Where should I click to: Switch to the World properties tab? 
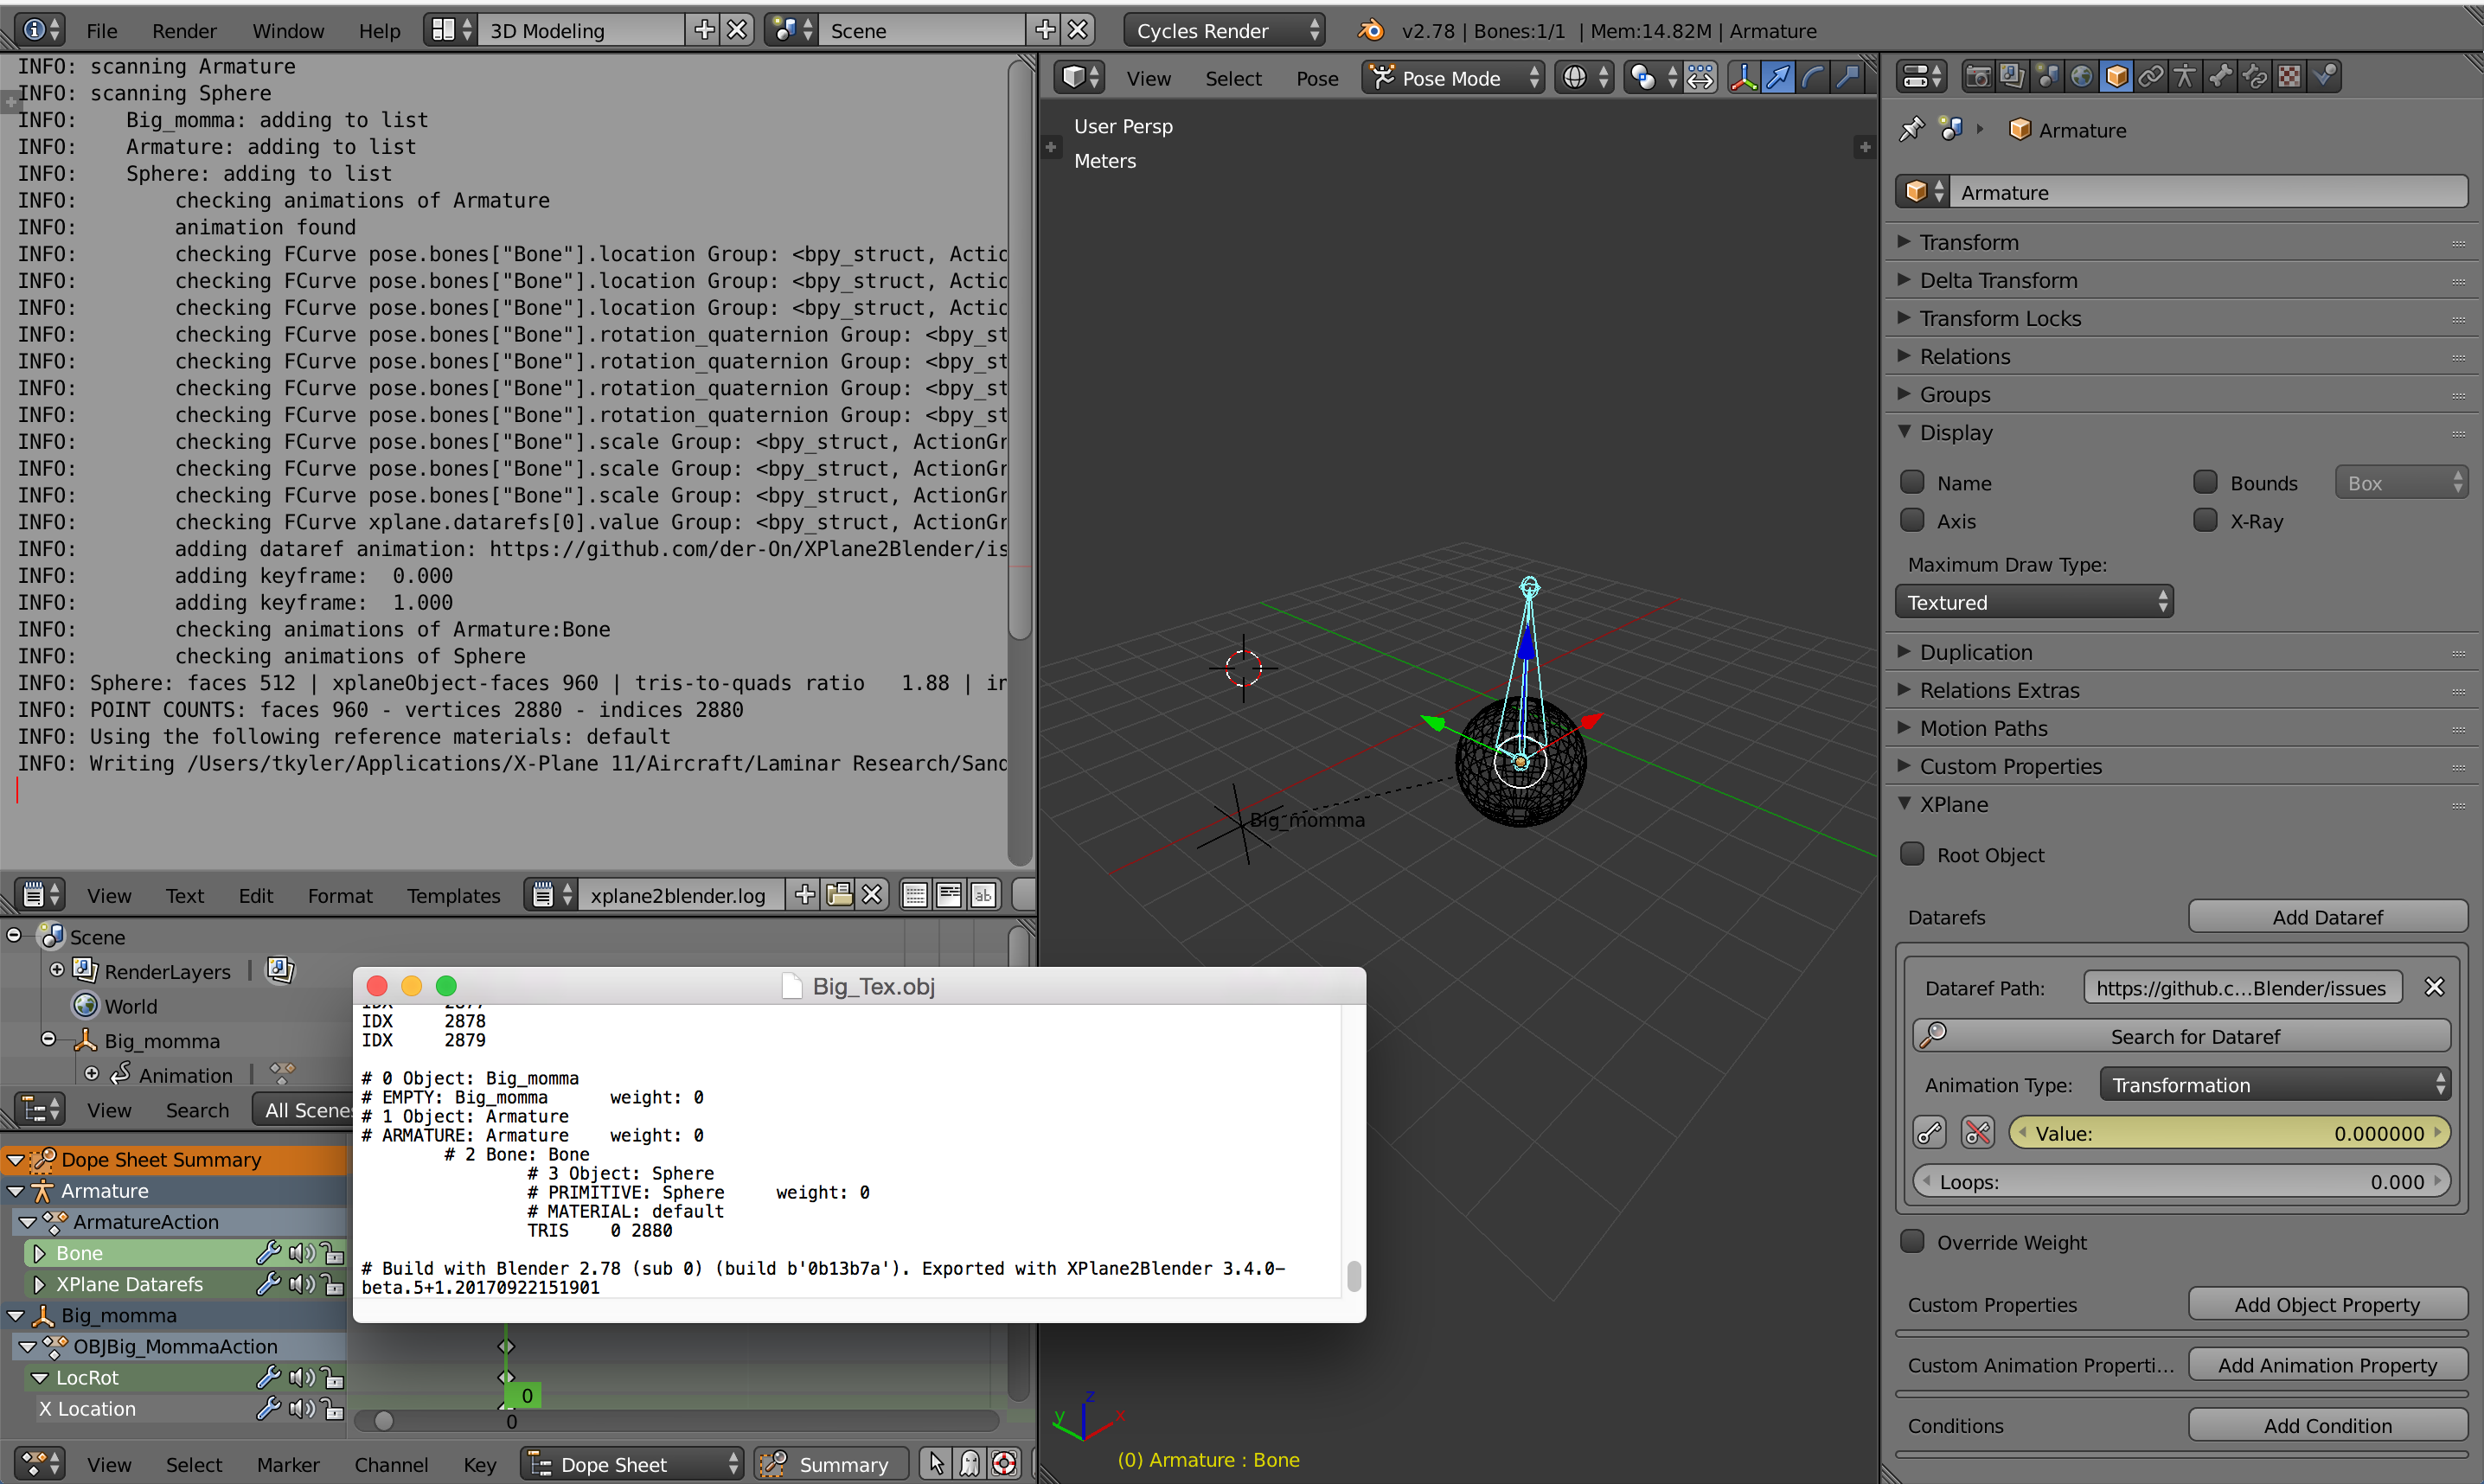pos(2082,76)
